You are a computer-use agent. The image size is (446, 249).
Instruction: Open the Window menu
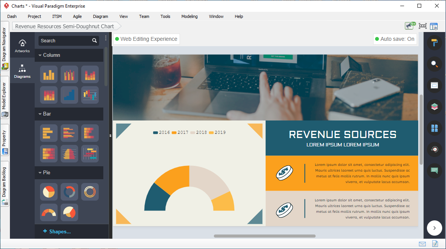pyautogui.click(x=216, y=16)
